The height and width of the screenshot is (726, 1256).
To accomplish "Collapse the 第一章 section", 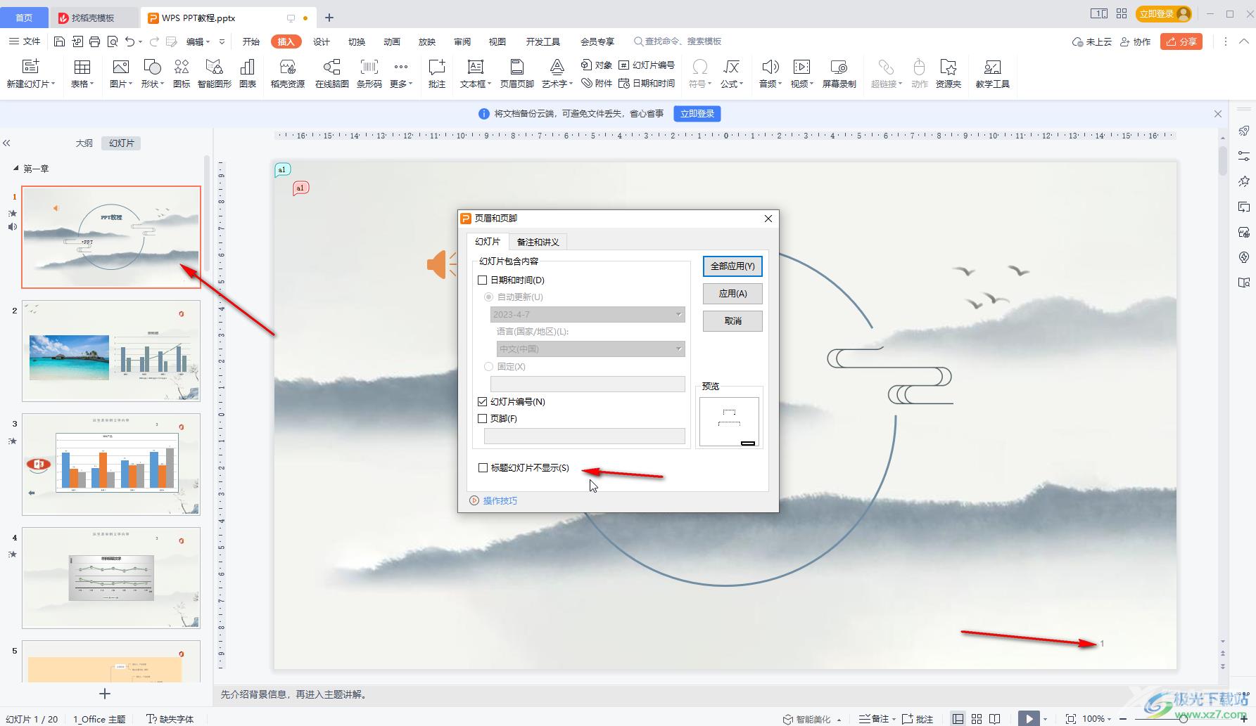I will coord(15,169).
